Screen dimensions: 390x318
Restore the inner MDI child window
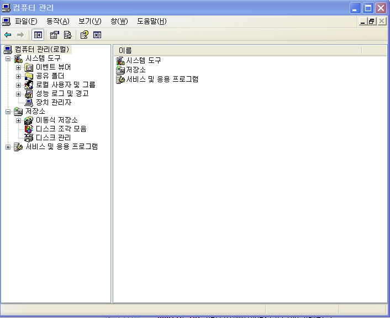point(372,22)
